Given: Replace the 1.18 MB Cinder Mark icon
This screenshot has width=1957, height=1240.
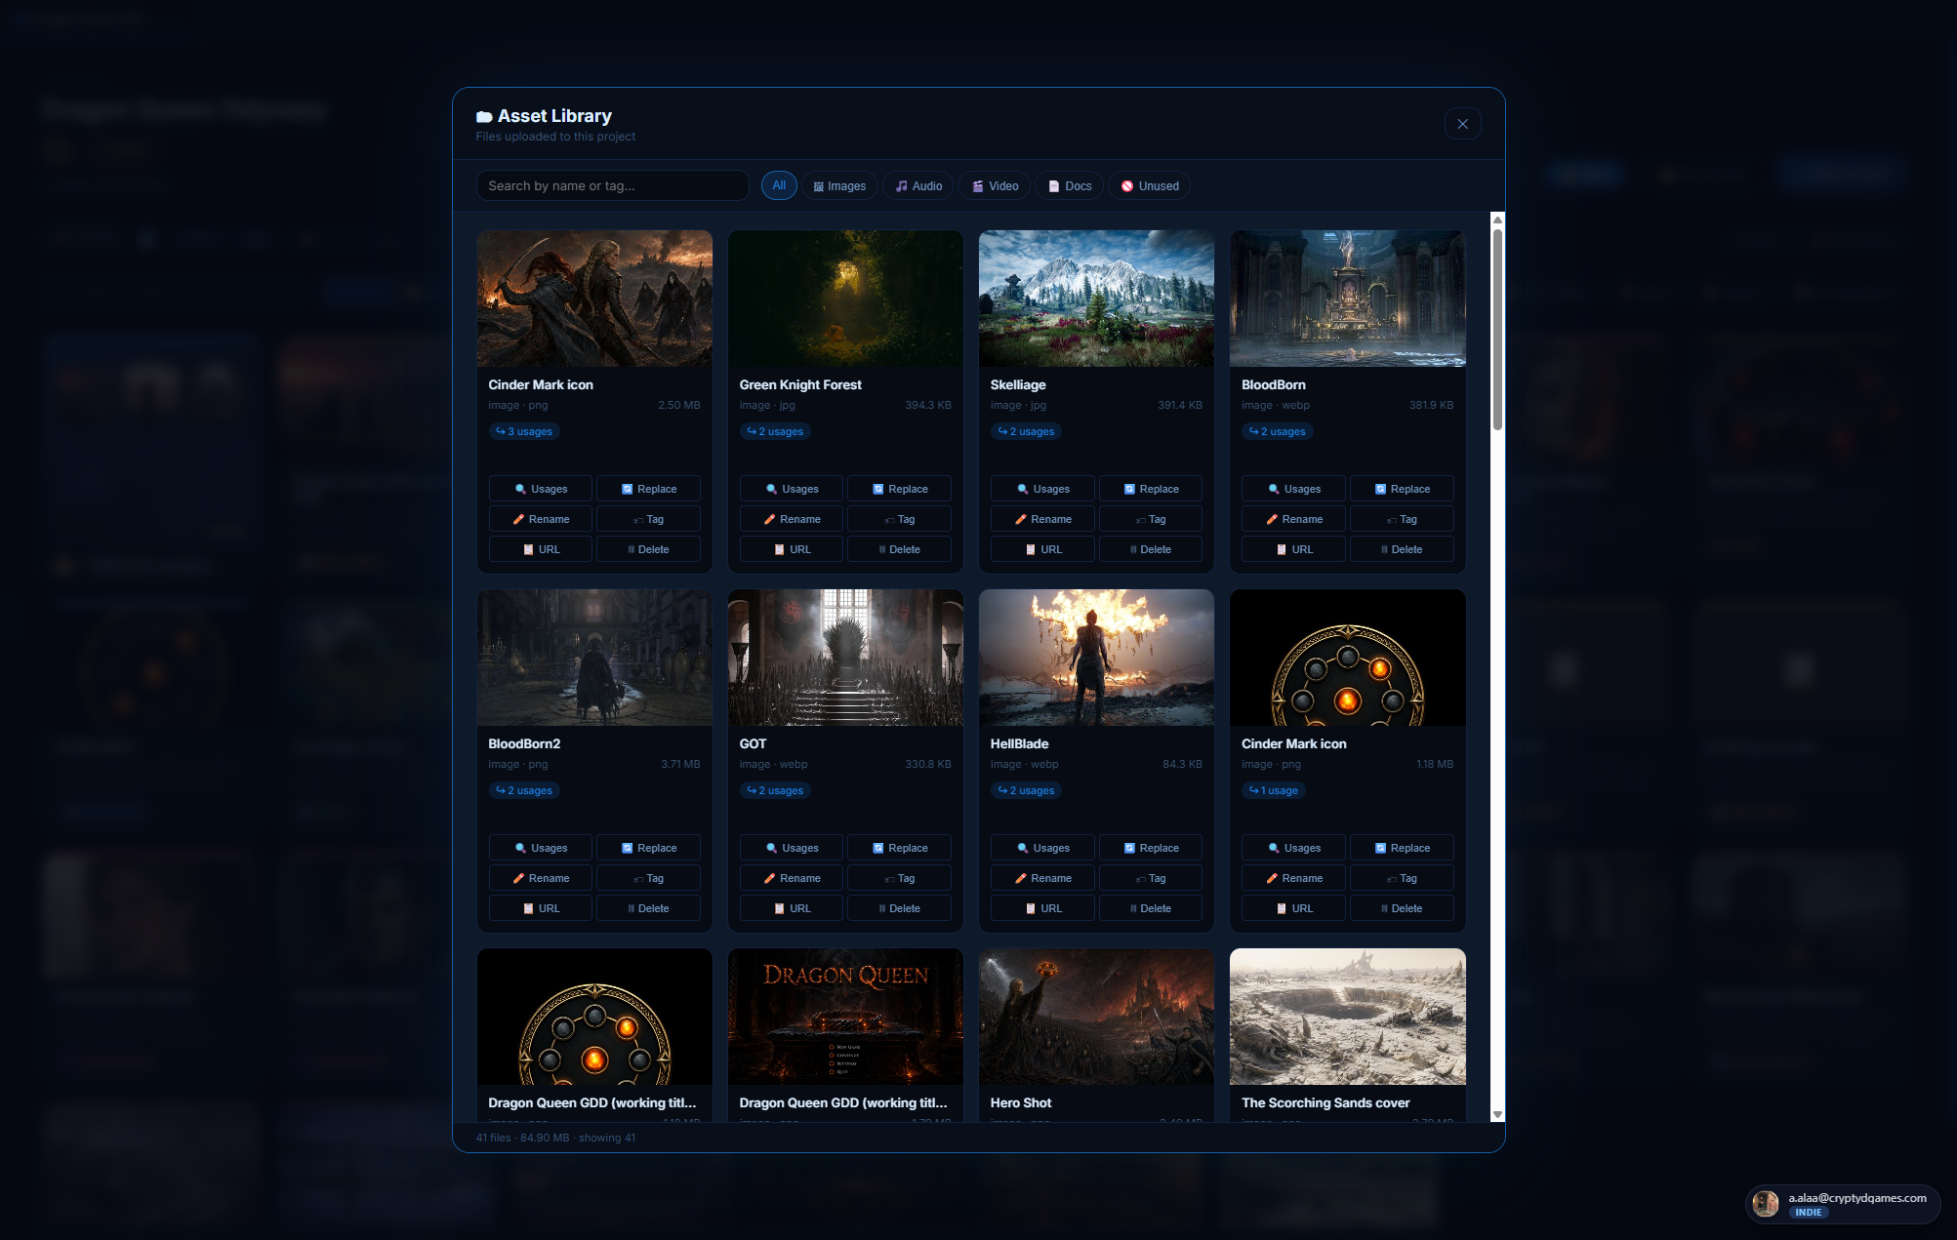Looking at the screenshot, I should pyautogui.click(x=1402, y=848).
